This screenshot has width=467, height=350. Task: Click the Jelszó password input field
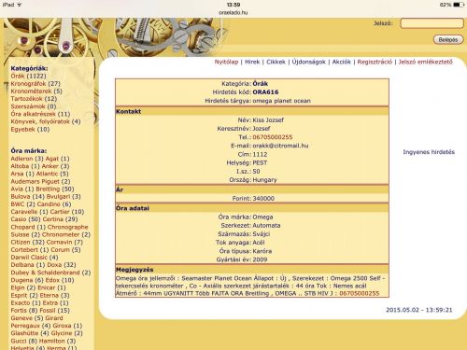pyautogui.click(x=432, y=23)
